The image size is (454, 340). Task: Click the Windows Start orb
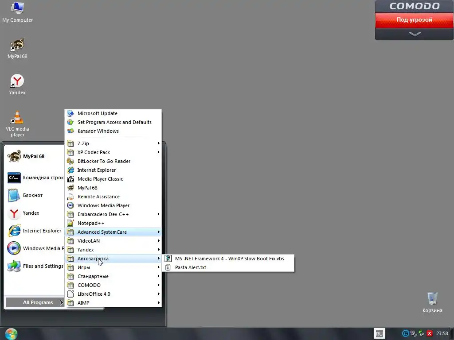click(x=11, y=334)
